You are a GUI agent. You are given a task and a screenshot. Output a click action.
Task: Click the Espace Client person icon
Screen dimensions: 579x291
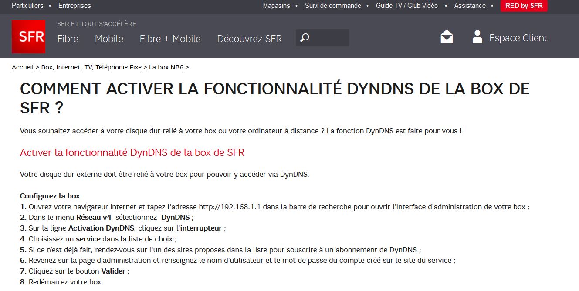[477, 37]
